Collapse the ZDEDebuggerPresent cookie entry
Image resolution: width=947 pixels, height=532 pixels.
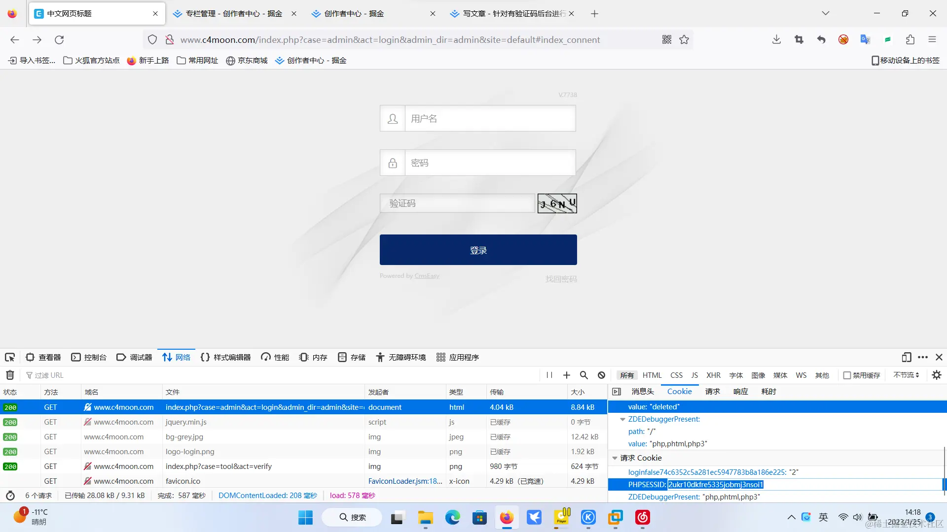pos(622,419)
